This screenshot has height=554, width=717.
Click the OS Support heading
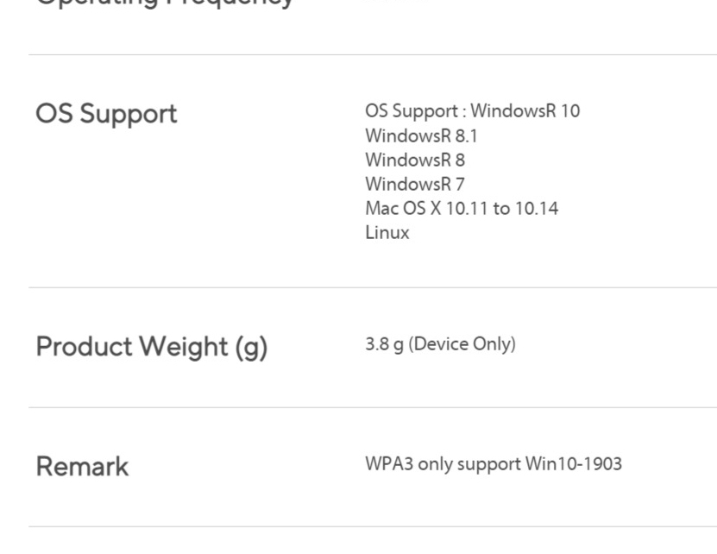point(106,114)
